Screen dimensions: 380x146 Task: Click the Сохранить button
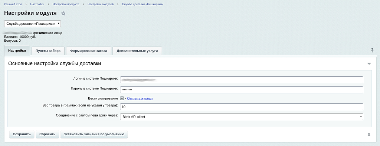tap(22, 134)
